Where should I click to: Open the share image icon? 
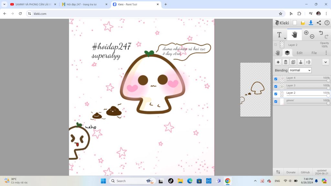coord(319,23)
